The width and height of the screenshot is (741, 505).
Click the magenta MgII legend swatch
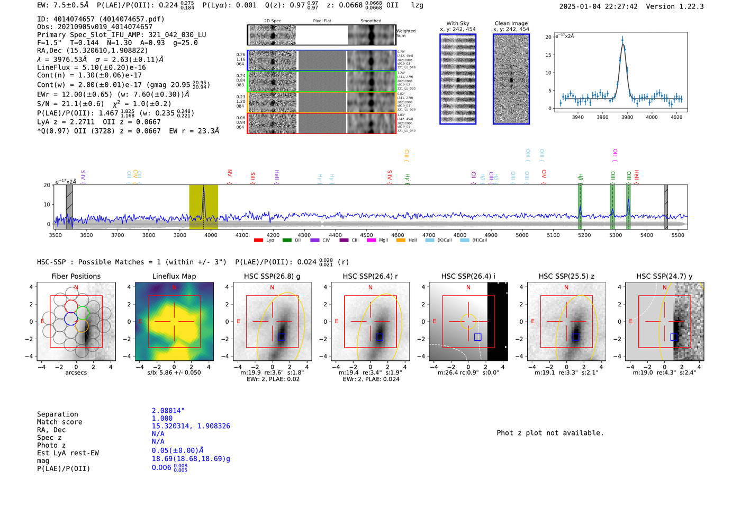tap(371, 240)
